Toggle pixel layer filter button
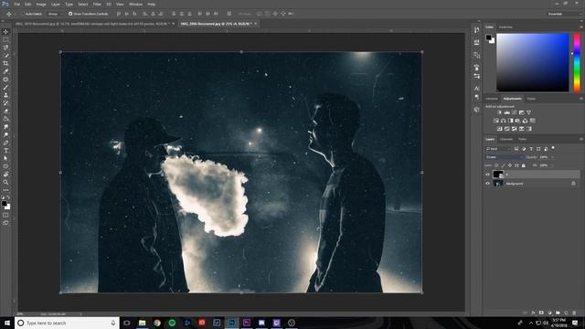The image size is (585, 329). coord(516,149)
